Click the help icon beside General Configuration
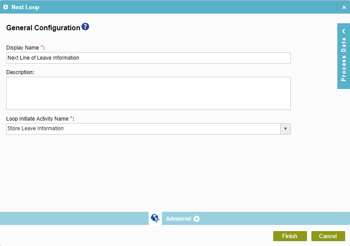Image resolution: width=350 pixels, height=246 pixels. (86, 27)
